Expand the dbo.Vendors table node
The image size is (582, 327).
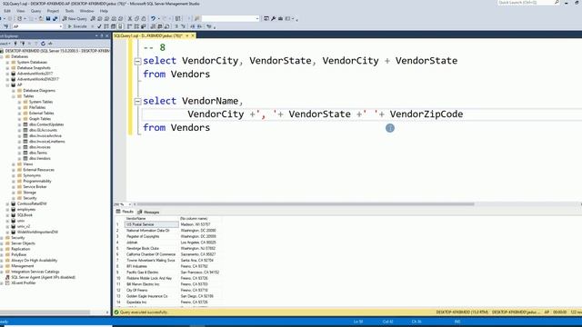(x=19, y=158)
